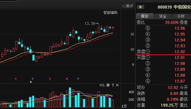Click the magenta flag marker
The image size is (191, 109).
click(x=67, y=79)
